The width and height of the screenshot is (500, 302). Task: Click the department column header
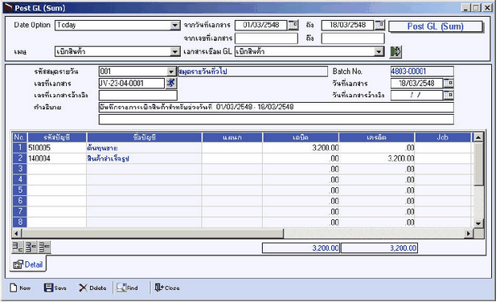[x=232, y=137]
